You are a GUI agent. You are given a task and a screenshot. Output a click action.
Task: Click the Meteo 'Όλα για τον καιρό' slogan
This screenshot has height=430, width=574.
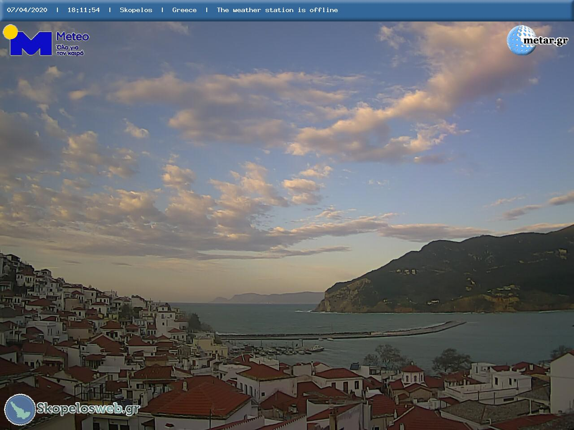tap(70, 50)
